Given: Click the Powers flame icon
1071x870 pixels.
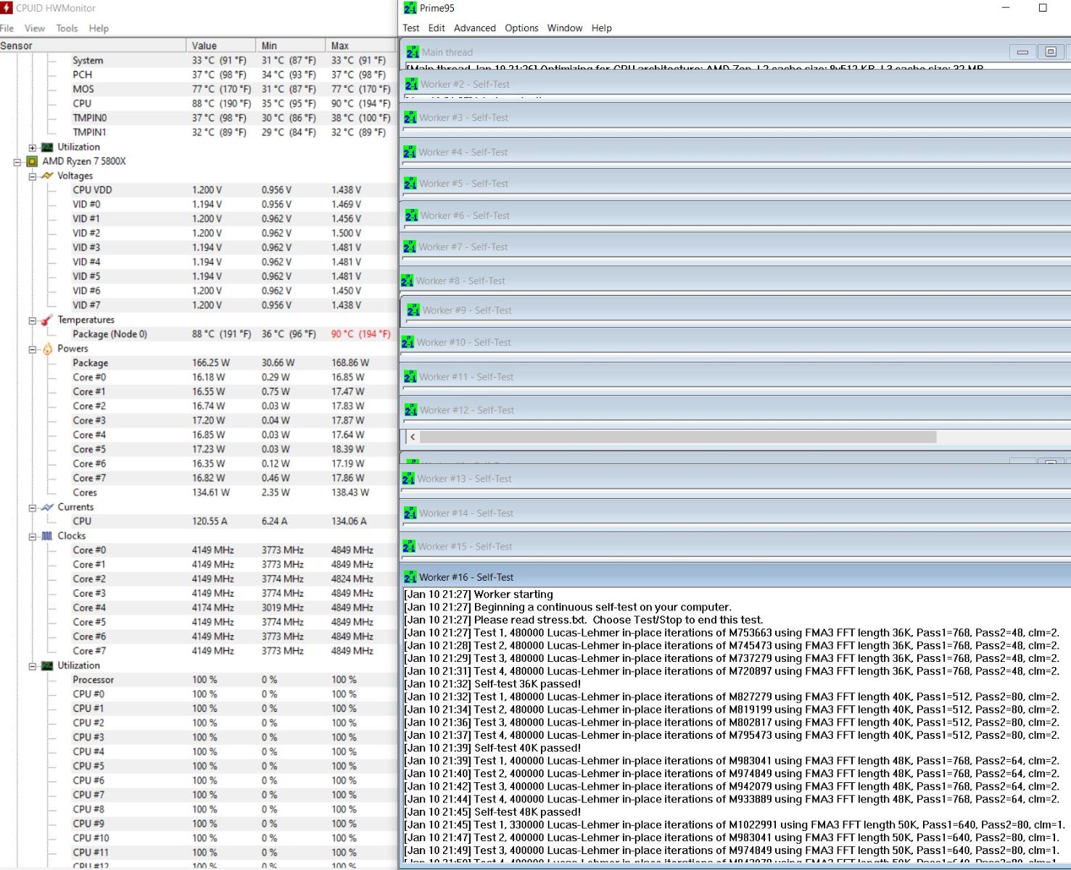Looking at the screenshot, I should pyautogui.click(x=47, y=349).
